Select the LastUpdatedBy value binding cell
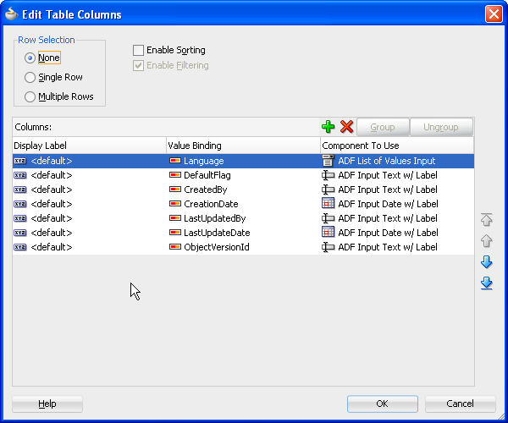508x423 pixels. click(243, 218)
